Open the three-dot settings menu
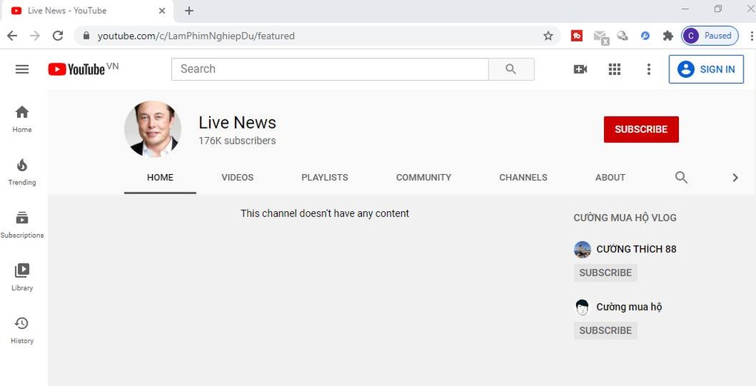756x386 pixels. 649,69
